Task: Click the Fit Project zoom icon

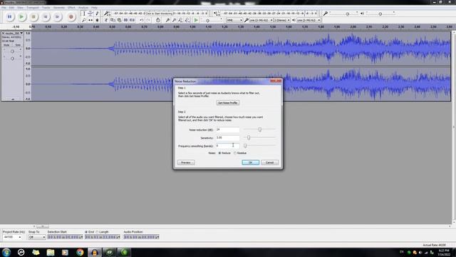Action: click(x=187, y=20)
